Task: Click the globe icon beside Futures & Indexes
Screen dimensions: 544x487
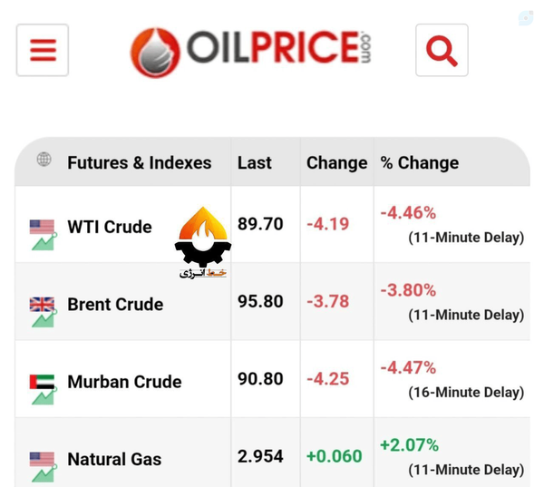Action: click(x=44, y=160)
